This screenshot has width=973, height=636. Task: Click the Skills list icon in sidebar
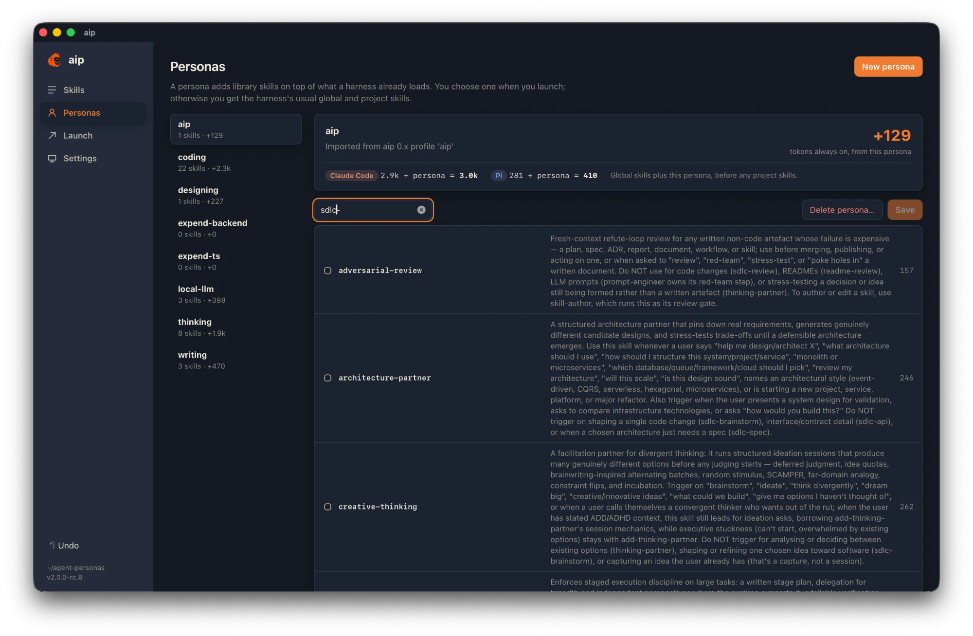(52, 90)
